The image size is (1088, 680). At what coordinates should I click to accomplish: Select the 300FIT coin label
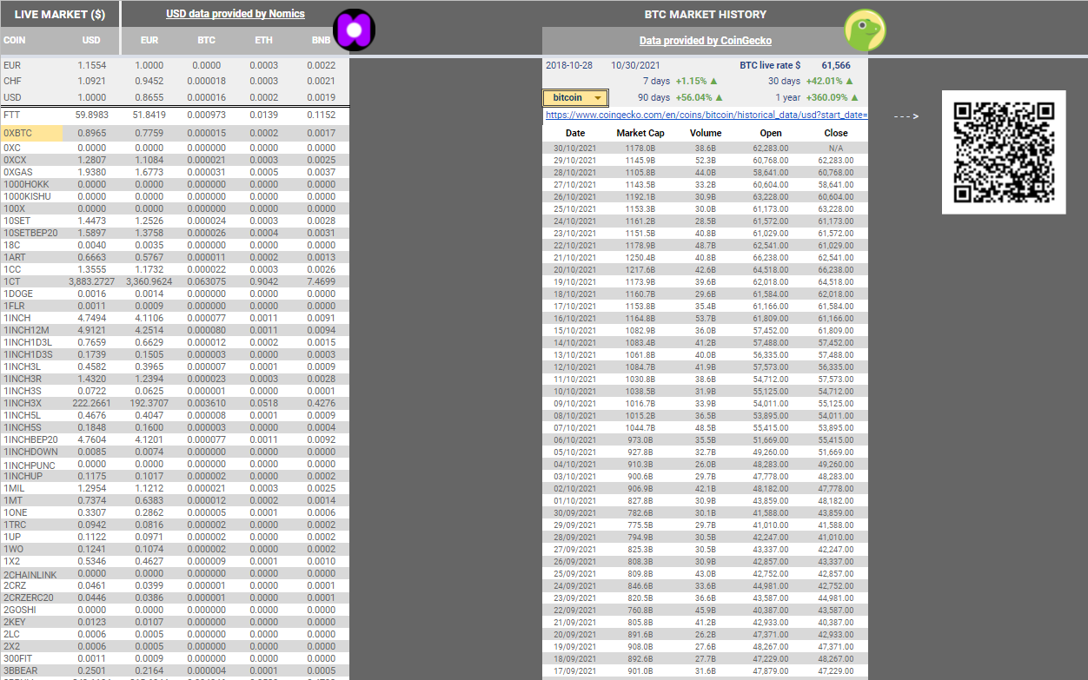18,658
